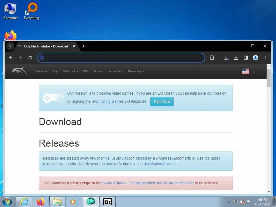Close the Dolphin Emulator tab
This screenshot has height=207, width=276.
[74, 46]
